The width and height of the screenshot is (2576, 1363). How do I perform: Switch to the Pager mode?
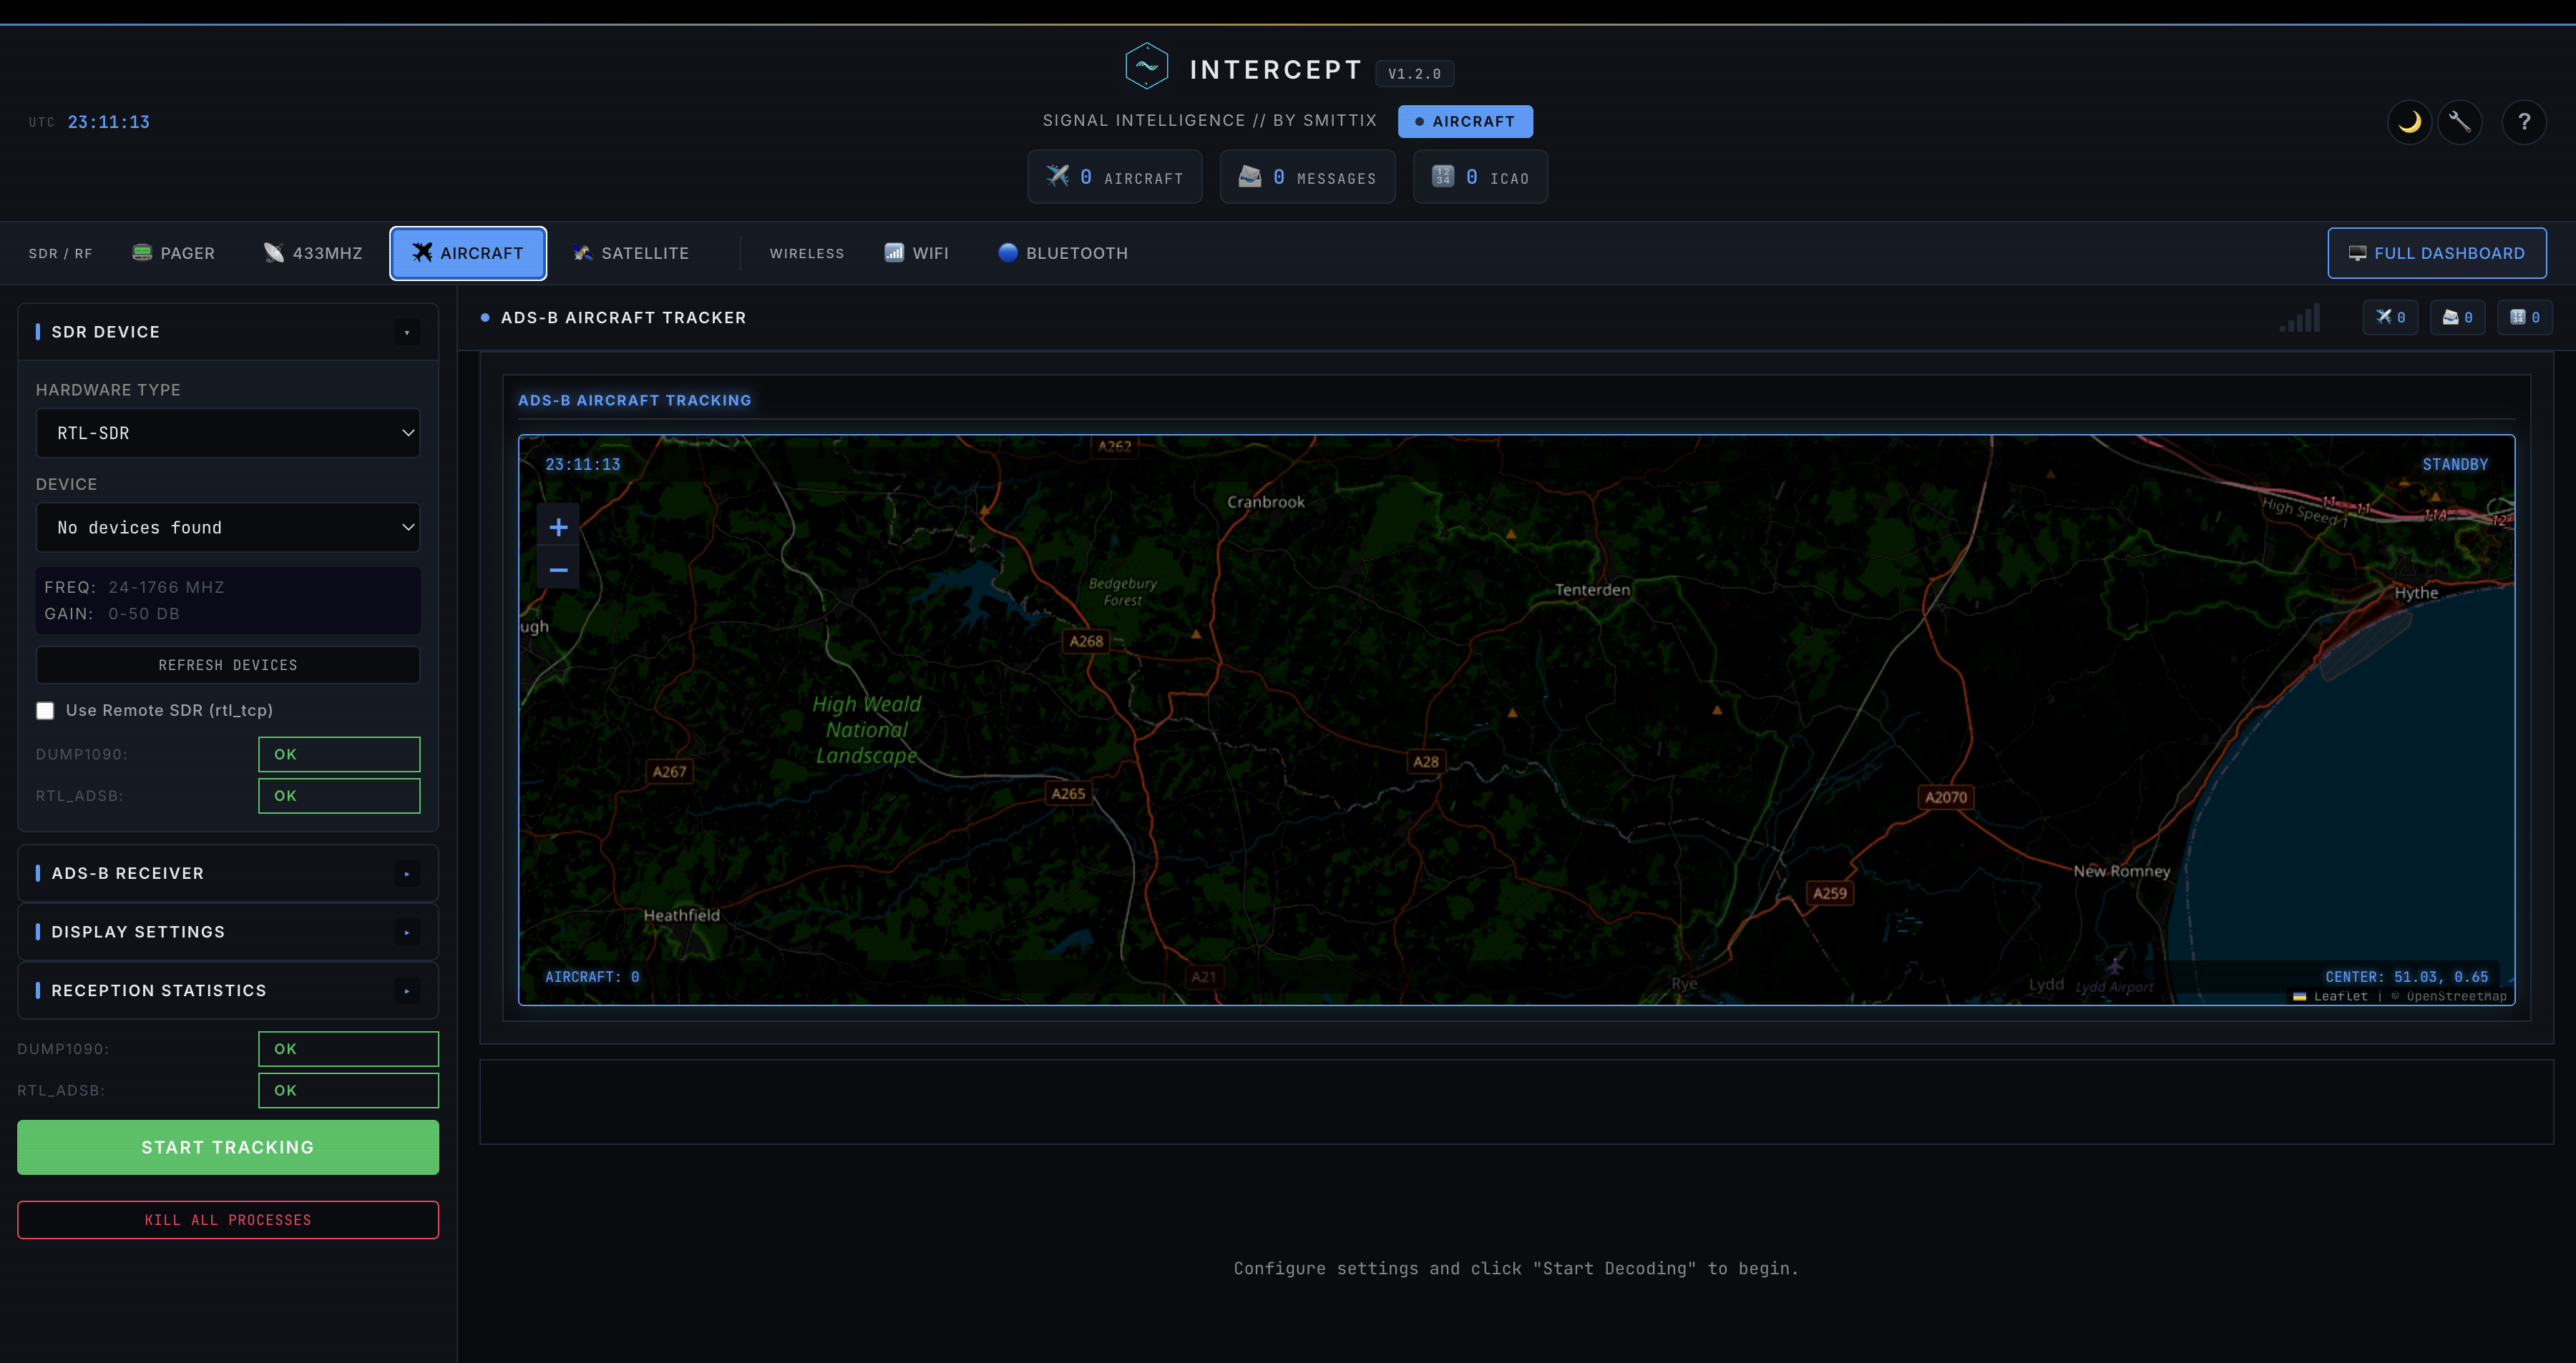[173, 254]
